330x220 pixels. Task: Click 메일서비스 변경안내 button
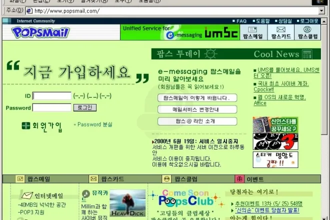(x=197, y=109)
